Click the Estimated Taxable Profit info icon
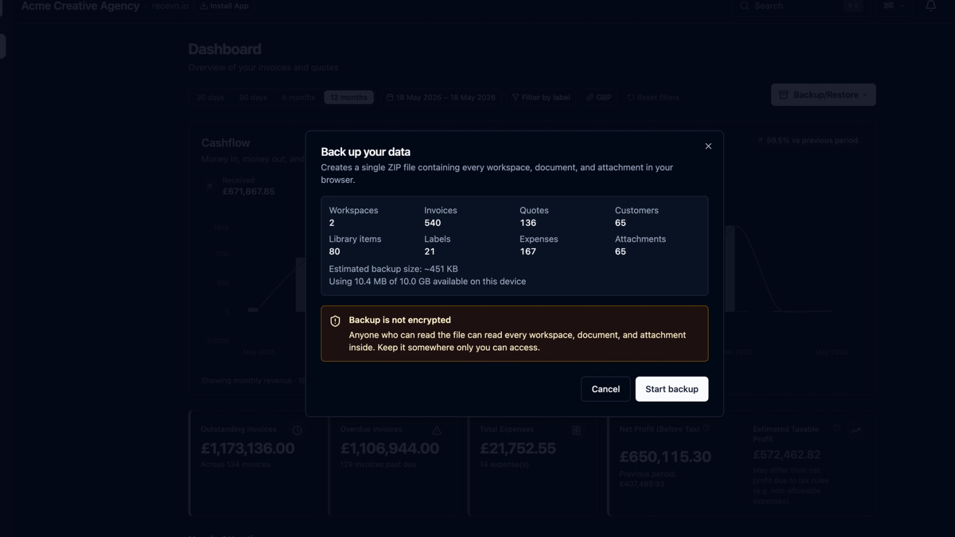Viewport: 955px width, 537px height. (837, 428)
